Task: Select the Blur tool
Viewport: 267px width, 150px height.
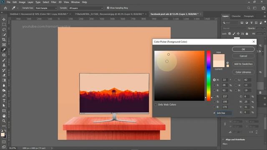Action: (x=4, y=85)
